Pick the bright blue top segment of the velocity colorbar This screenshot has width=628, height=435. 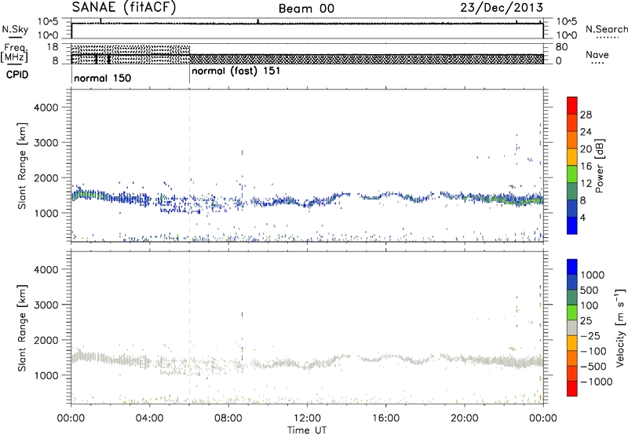pos(572,267)
